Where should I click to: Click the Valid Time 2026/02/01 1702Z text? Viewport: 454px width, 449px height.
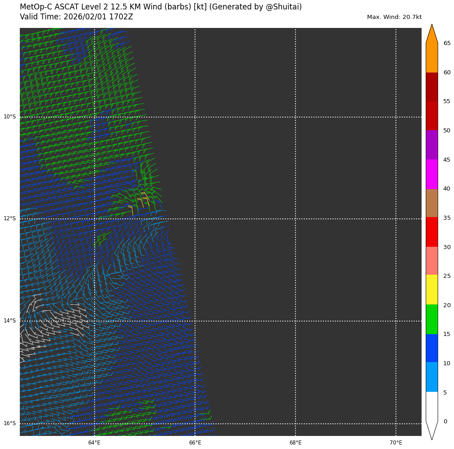(x=77, y=17)
